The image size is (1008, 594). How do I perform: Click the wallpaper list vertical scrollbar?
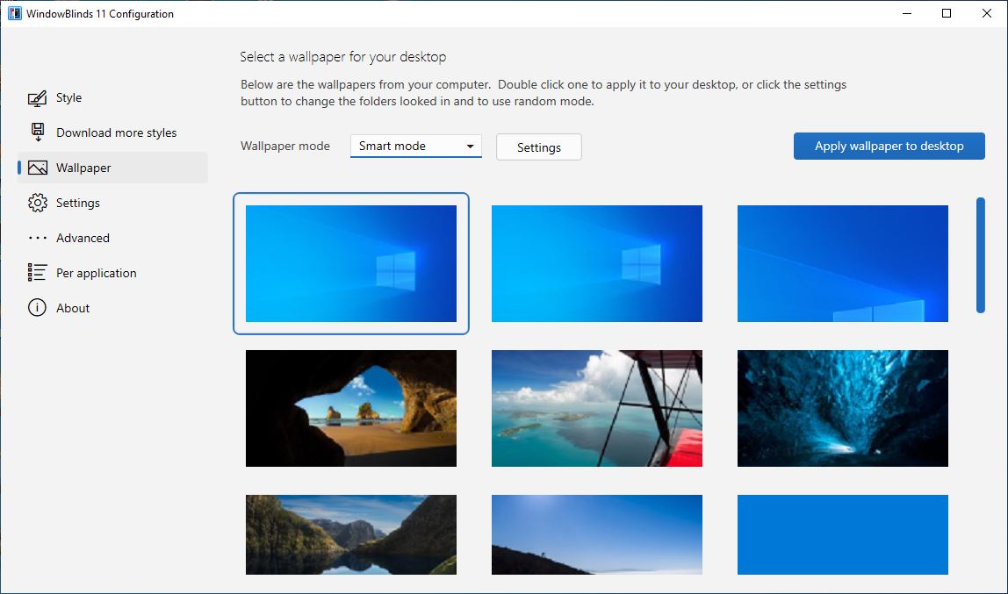point(981,255)
